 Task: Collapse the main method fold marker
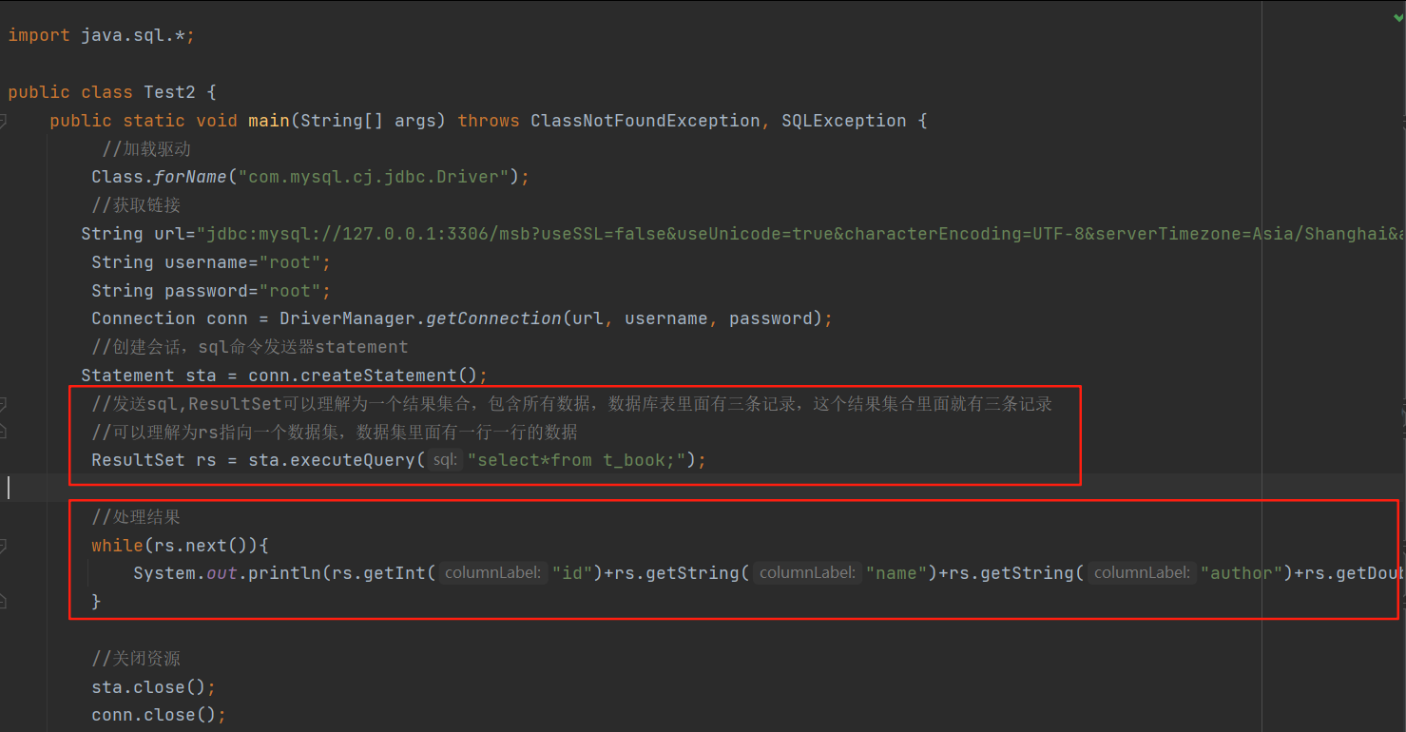[x=3, y=121]
